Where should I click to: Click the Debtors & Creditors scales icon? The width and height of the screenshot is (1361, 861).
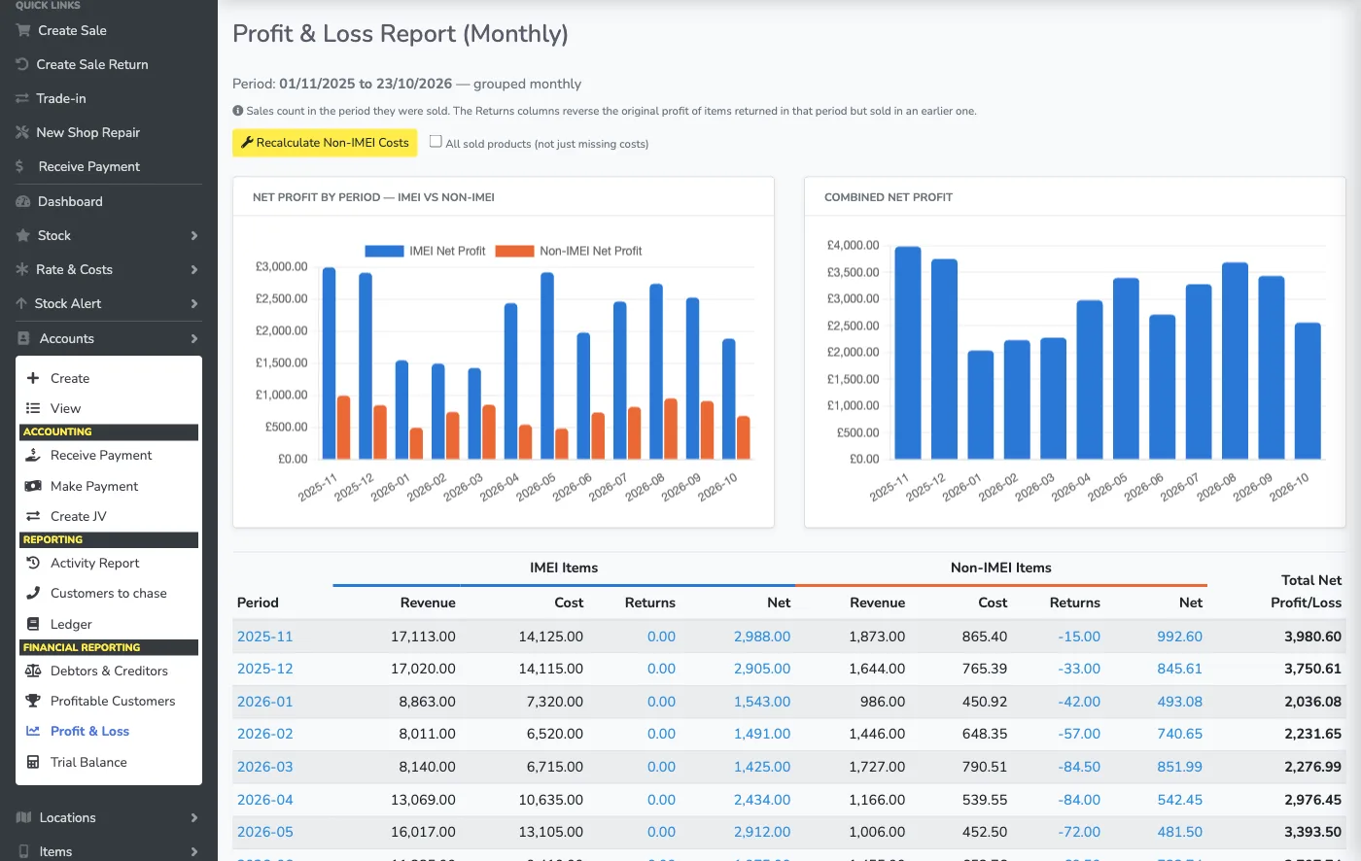(33, 671)
